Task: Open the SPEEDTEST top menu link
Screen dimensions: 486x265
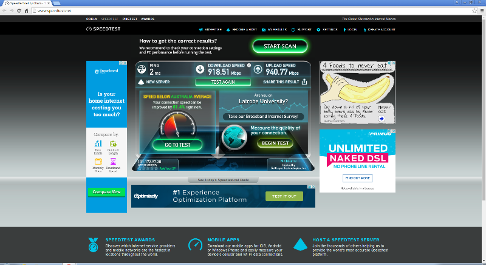Action: [x=109, y=19]
